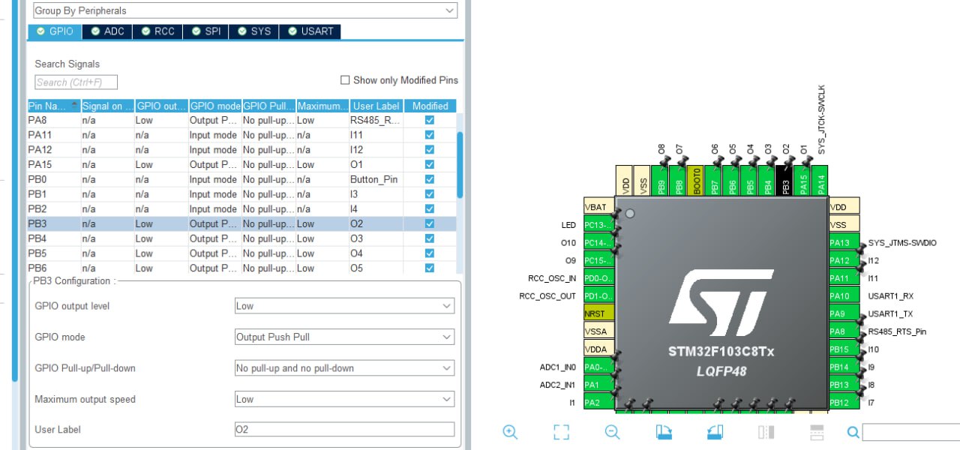Click the Button_Pin user label cell
This screenshot has width=960, height=450.
(x=376, y=179)
